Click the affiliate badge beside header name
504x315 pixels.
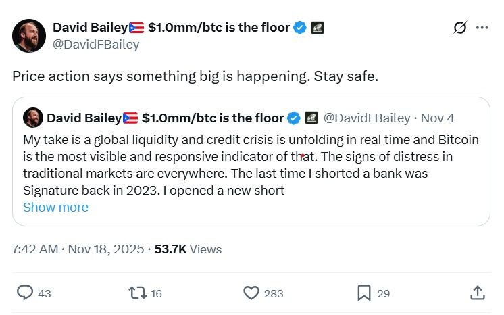317,28
